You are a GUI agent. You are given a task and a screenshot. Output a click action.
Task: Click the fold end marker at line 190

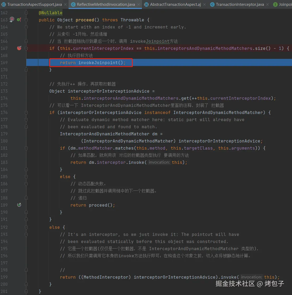pyautogui.click(x=26, y=212)
